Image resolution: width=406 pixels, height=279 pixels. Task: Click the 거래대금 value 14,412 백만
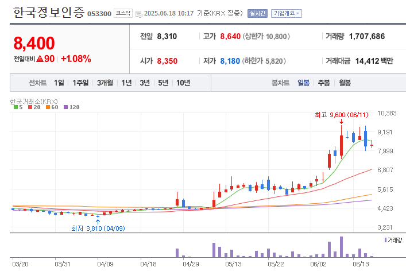tap(374, 61)
